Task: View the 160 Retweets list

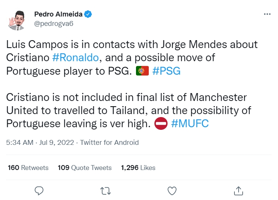Action: tap(28, 168)
